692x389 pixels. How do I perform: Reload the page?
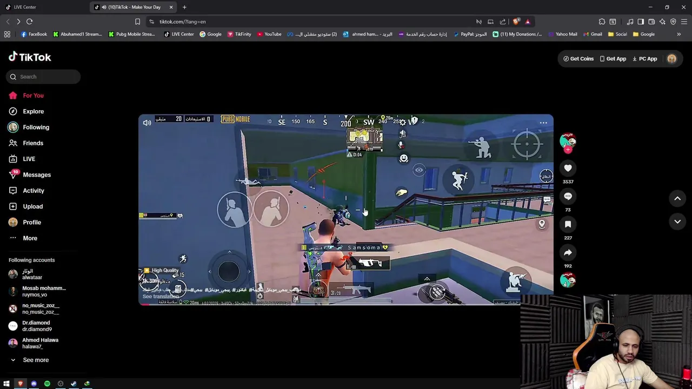[29, 22]
